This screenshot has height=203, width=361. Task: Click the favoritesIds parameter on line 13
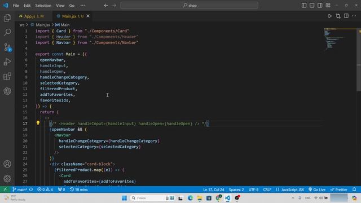[54, 100]
